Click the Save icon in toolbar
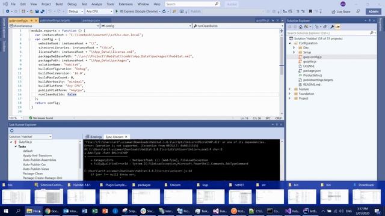385x216 pixels. coord(37,11)
